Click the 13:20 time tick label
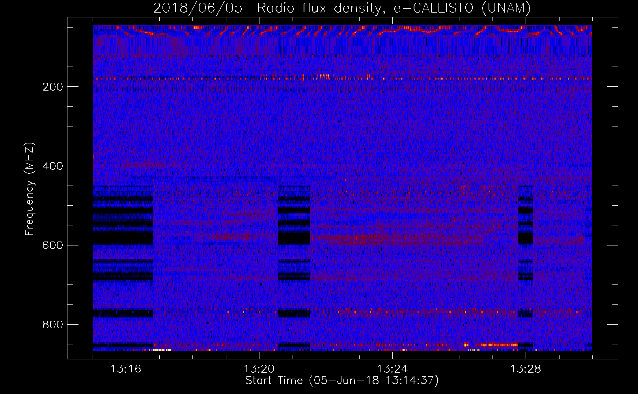638x394 pixels. (x=259, y=369)
